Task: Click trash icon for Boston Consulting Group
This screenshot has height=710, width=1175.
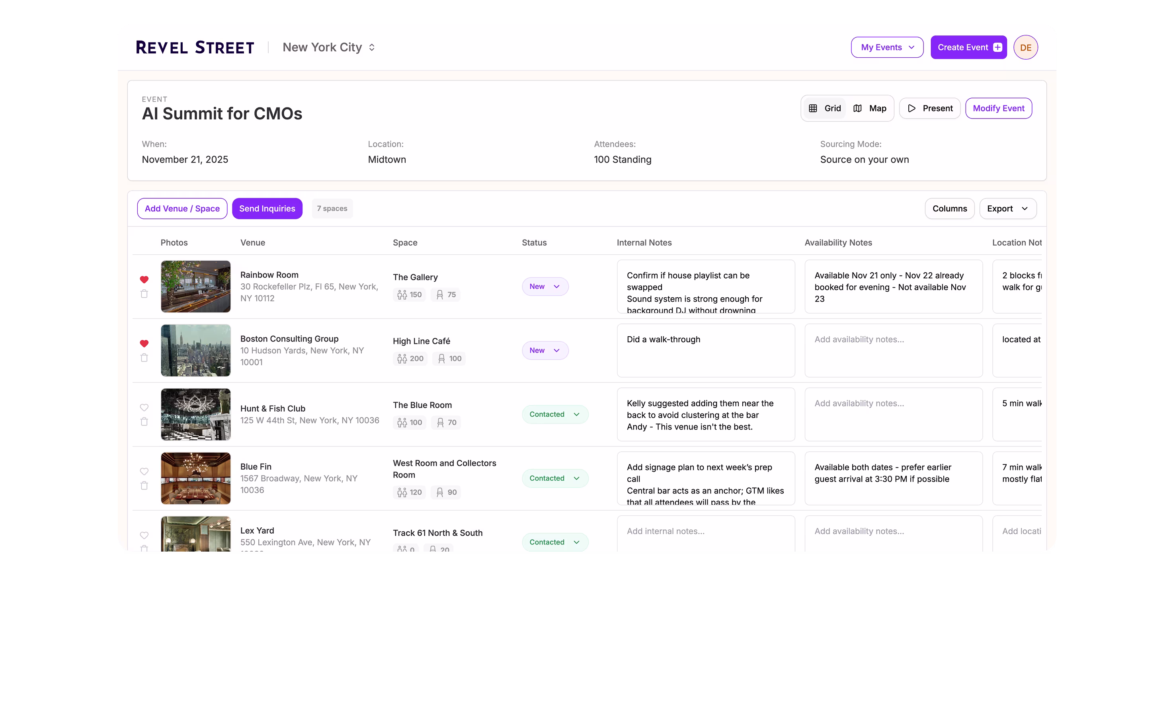Action: [x=144, y=358]
